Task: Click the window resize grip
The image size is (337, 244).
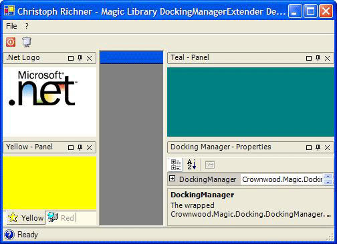Action: pos(330,237)
